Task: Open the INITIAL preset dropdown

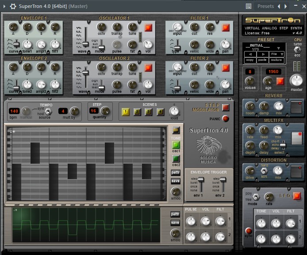Action: pyautogui.click(x=278, y=48)
